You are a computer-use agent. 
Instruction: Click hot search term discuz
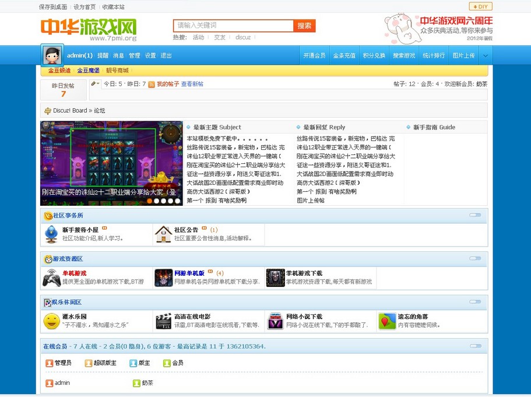(x=243, y=37)
